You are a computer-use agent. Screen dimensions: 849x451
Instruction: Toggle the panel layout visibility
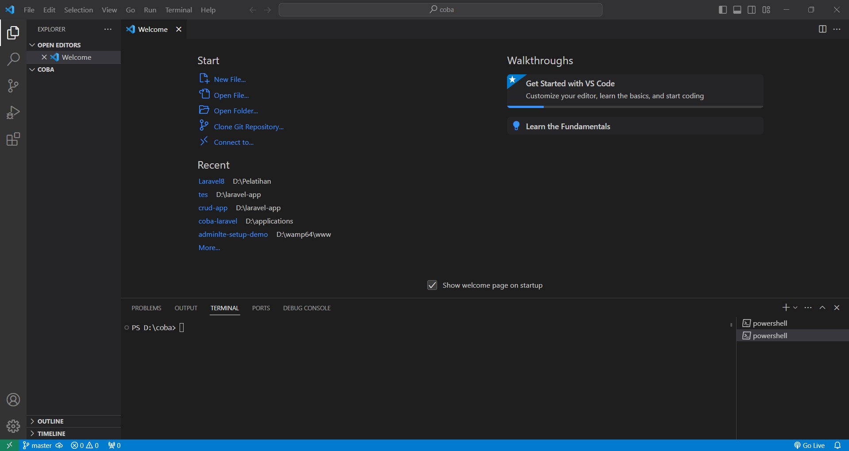coord(737,9)
